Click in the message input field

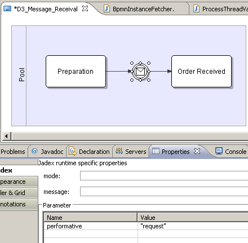tap(164, 191)
